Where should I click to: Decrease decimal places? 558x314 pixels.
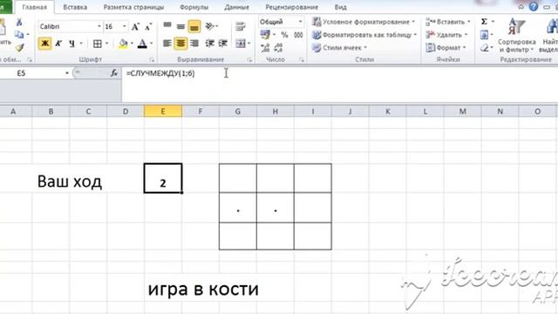[279, 47]
